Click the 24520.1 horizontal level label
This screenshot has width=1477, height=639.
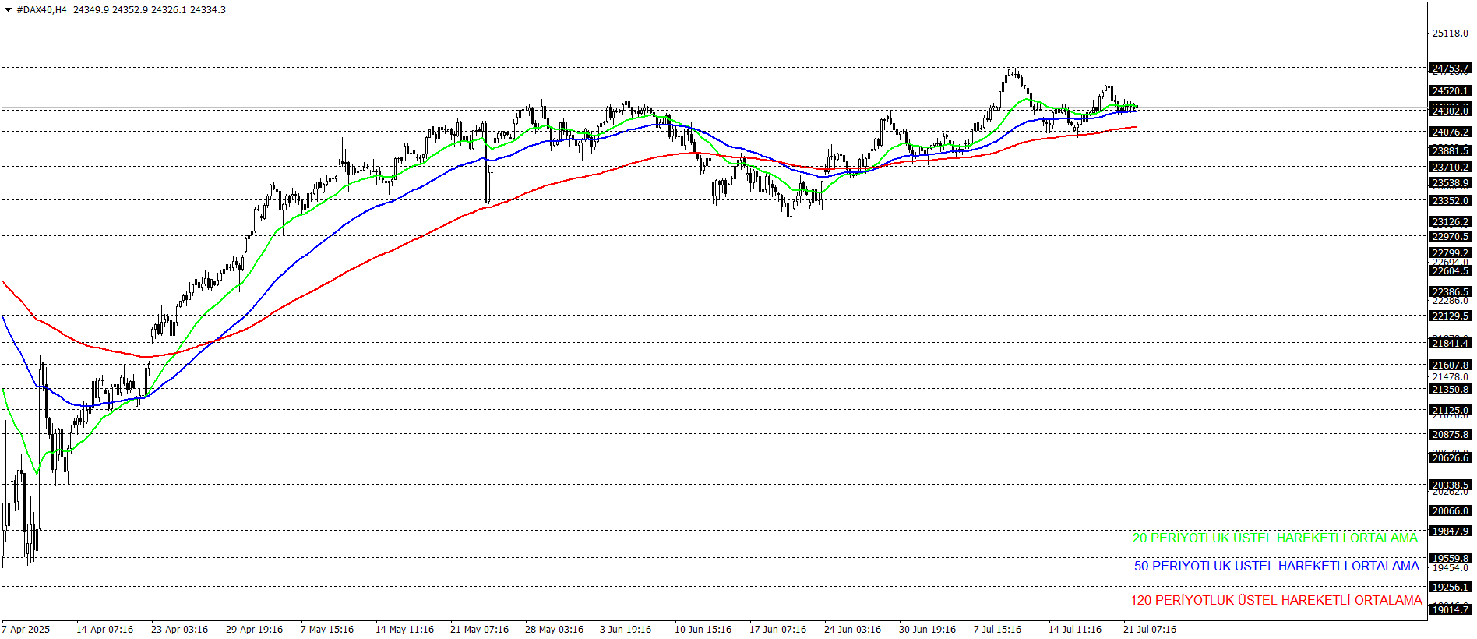click(x=1451, y=91)
